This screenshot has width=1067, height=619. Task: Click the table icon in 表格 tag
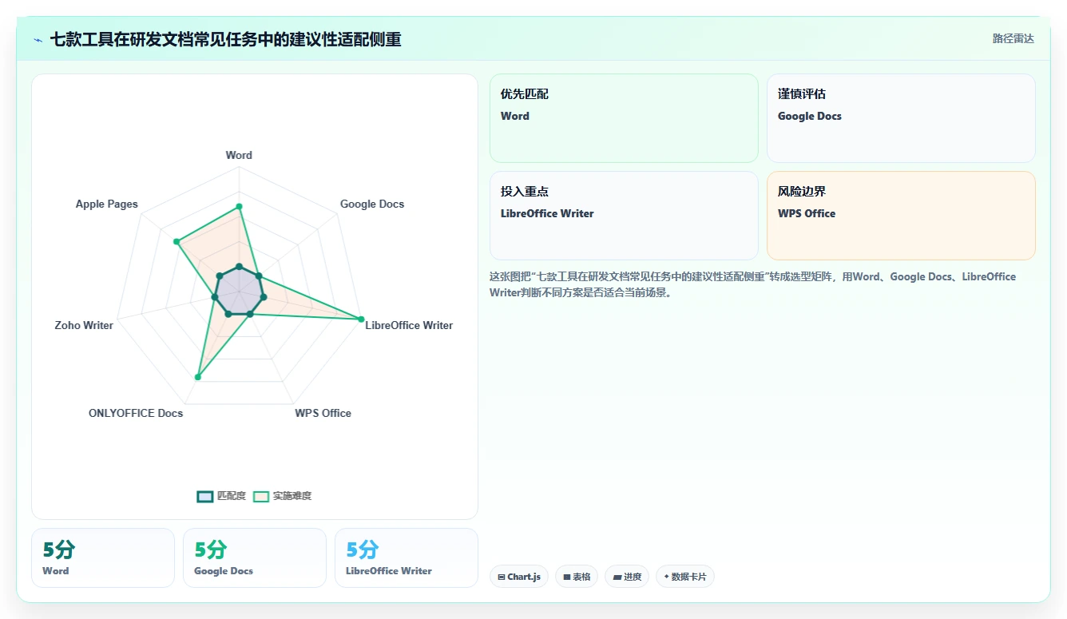tap(567, 577)
